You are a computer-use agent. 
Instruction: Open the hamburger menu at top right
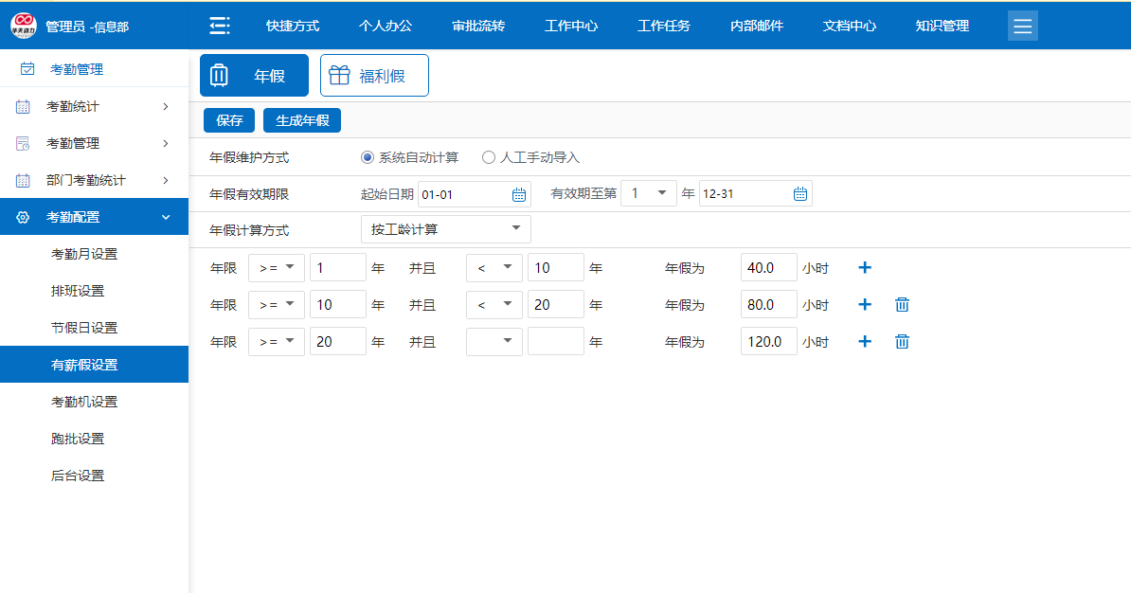point(1022,26)
